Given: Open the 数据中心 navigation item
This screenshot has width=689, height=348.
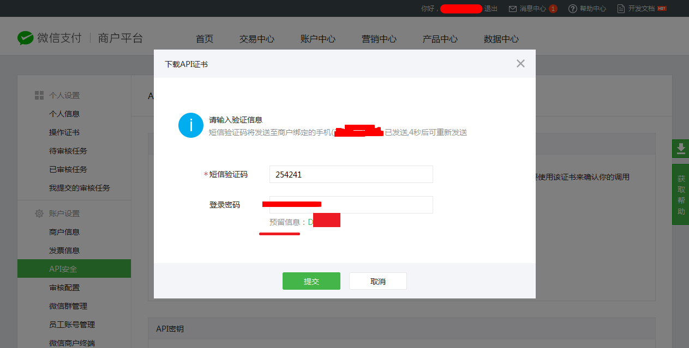Looking at the screenshot, I should [x=501, y=39].
